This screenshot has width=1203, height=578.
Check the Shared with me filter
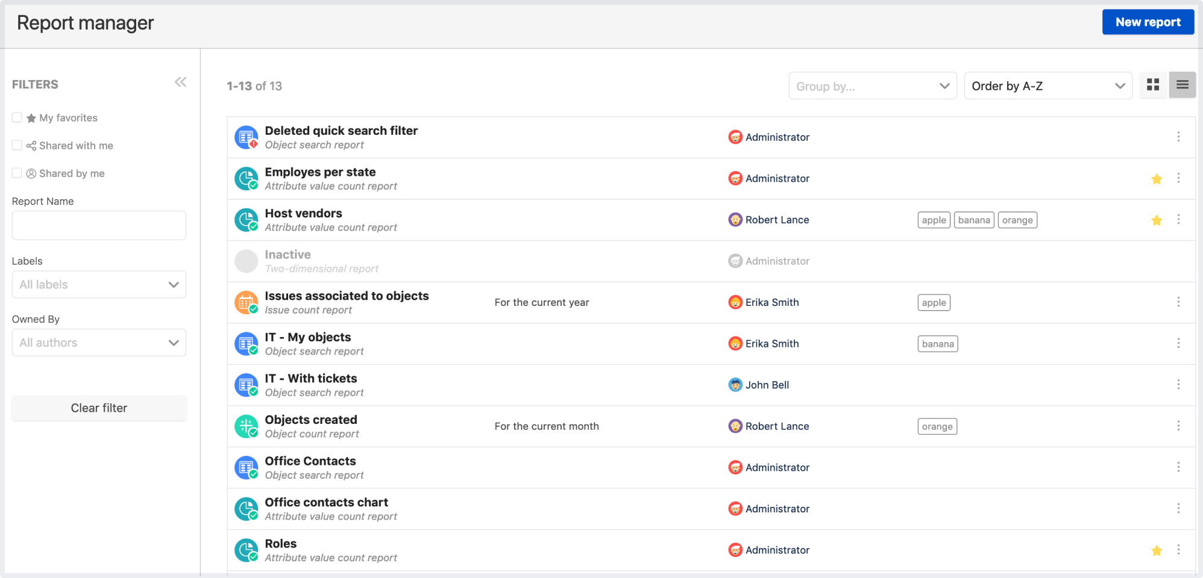tap(17, 145)
